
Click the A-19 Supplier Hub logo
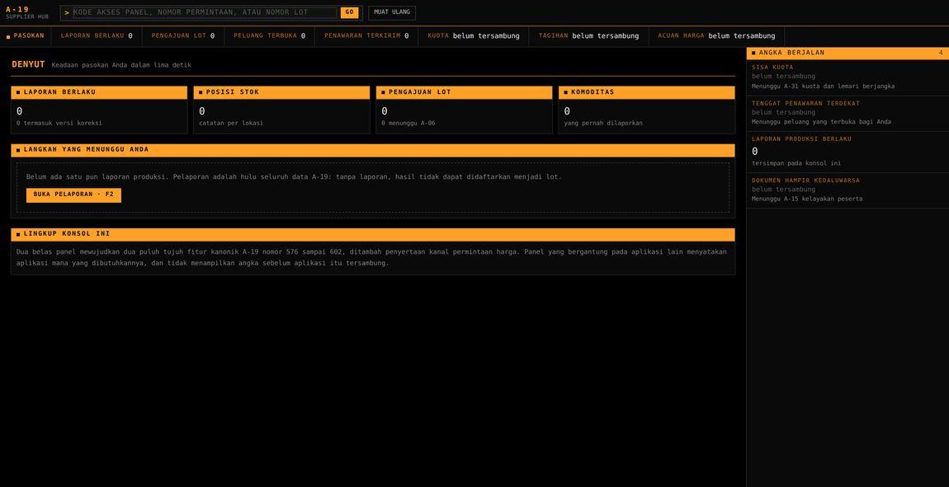pyautogui.click(x=26, y=12)
